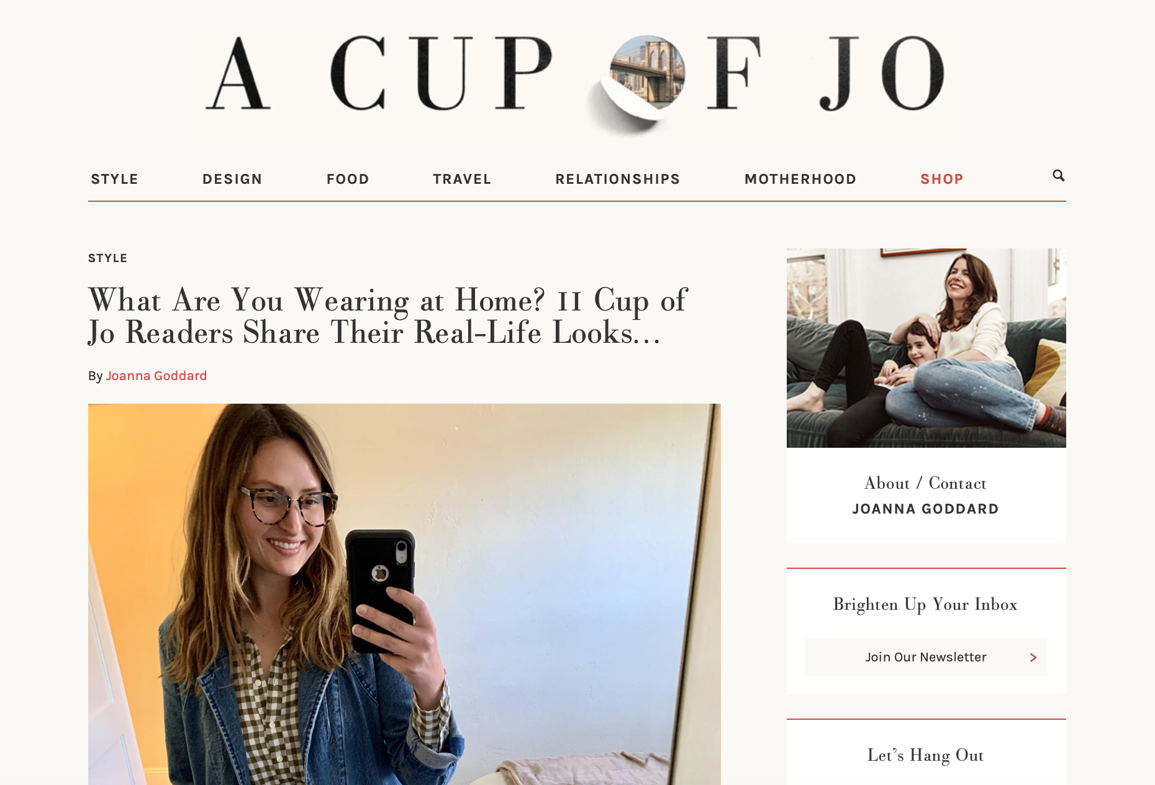The width and height of the screenshot is (1155, 785).
Task: Click the A Cup of Jo site title
Action: click(x=576, y=75)
